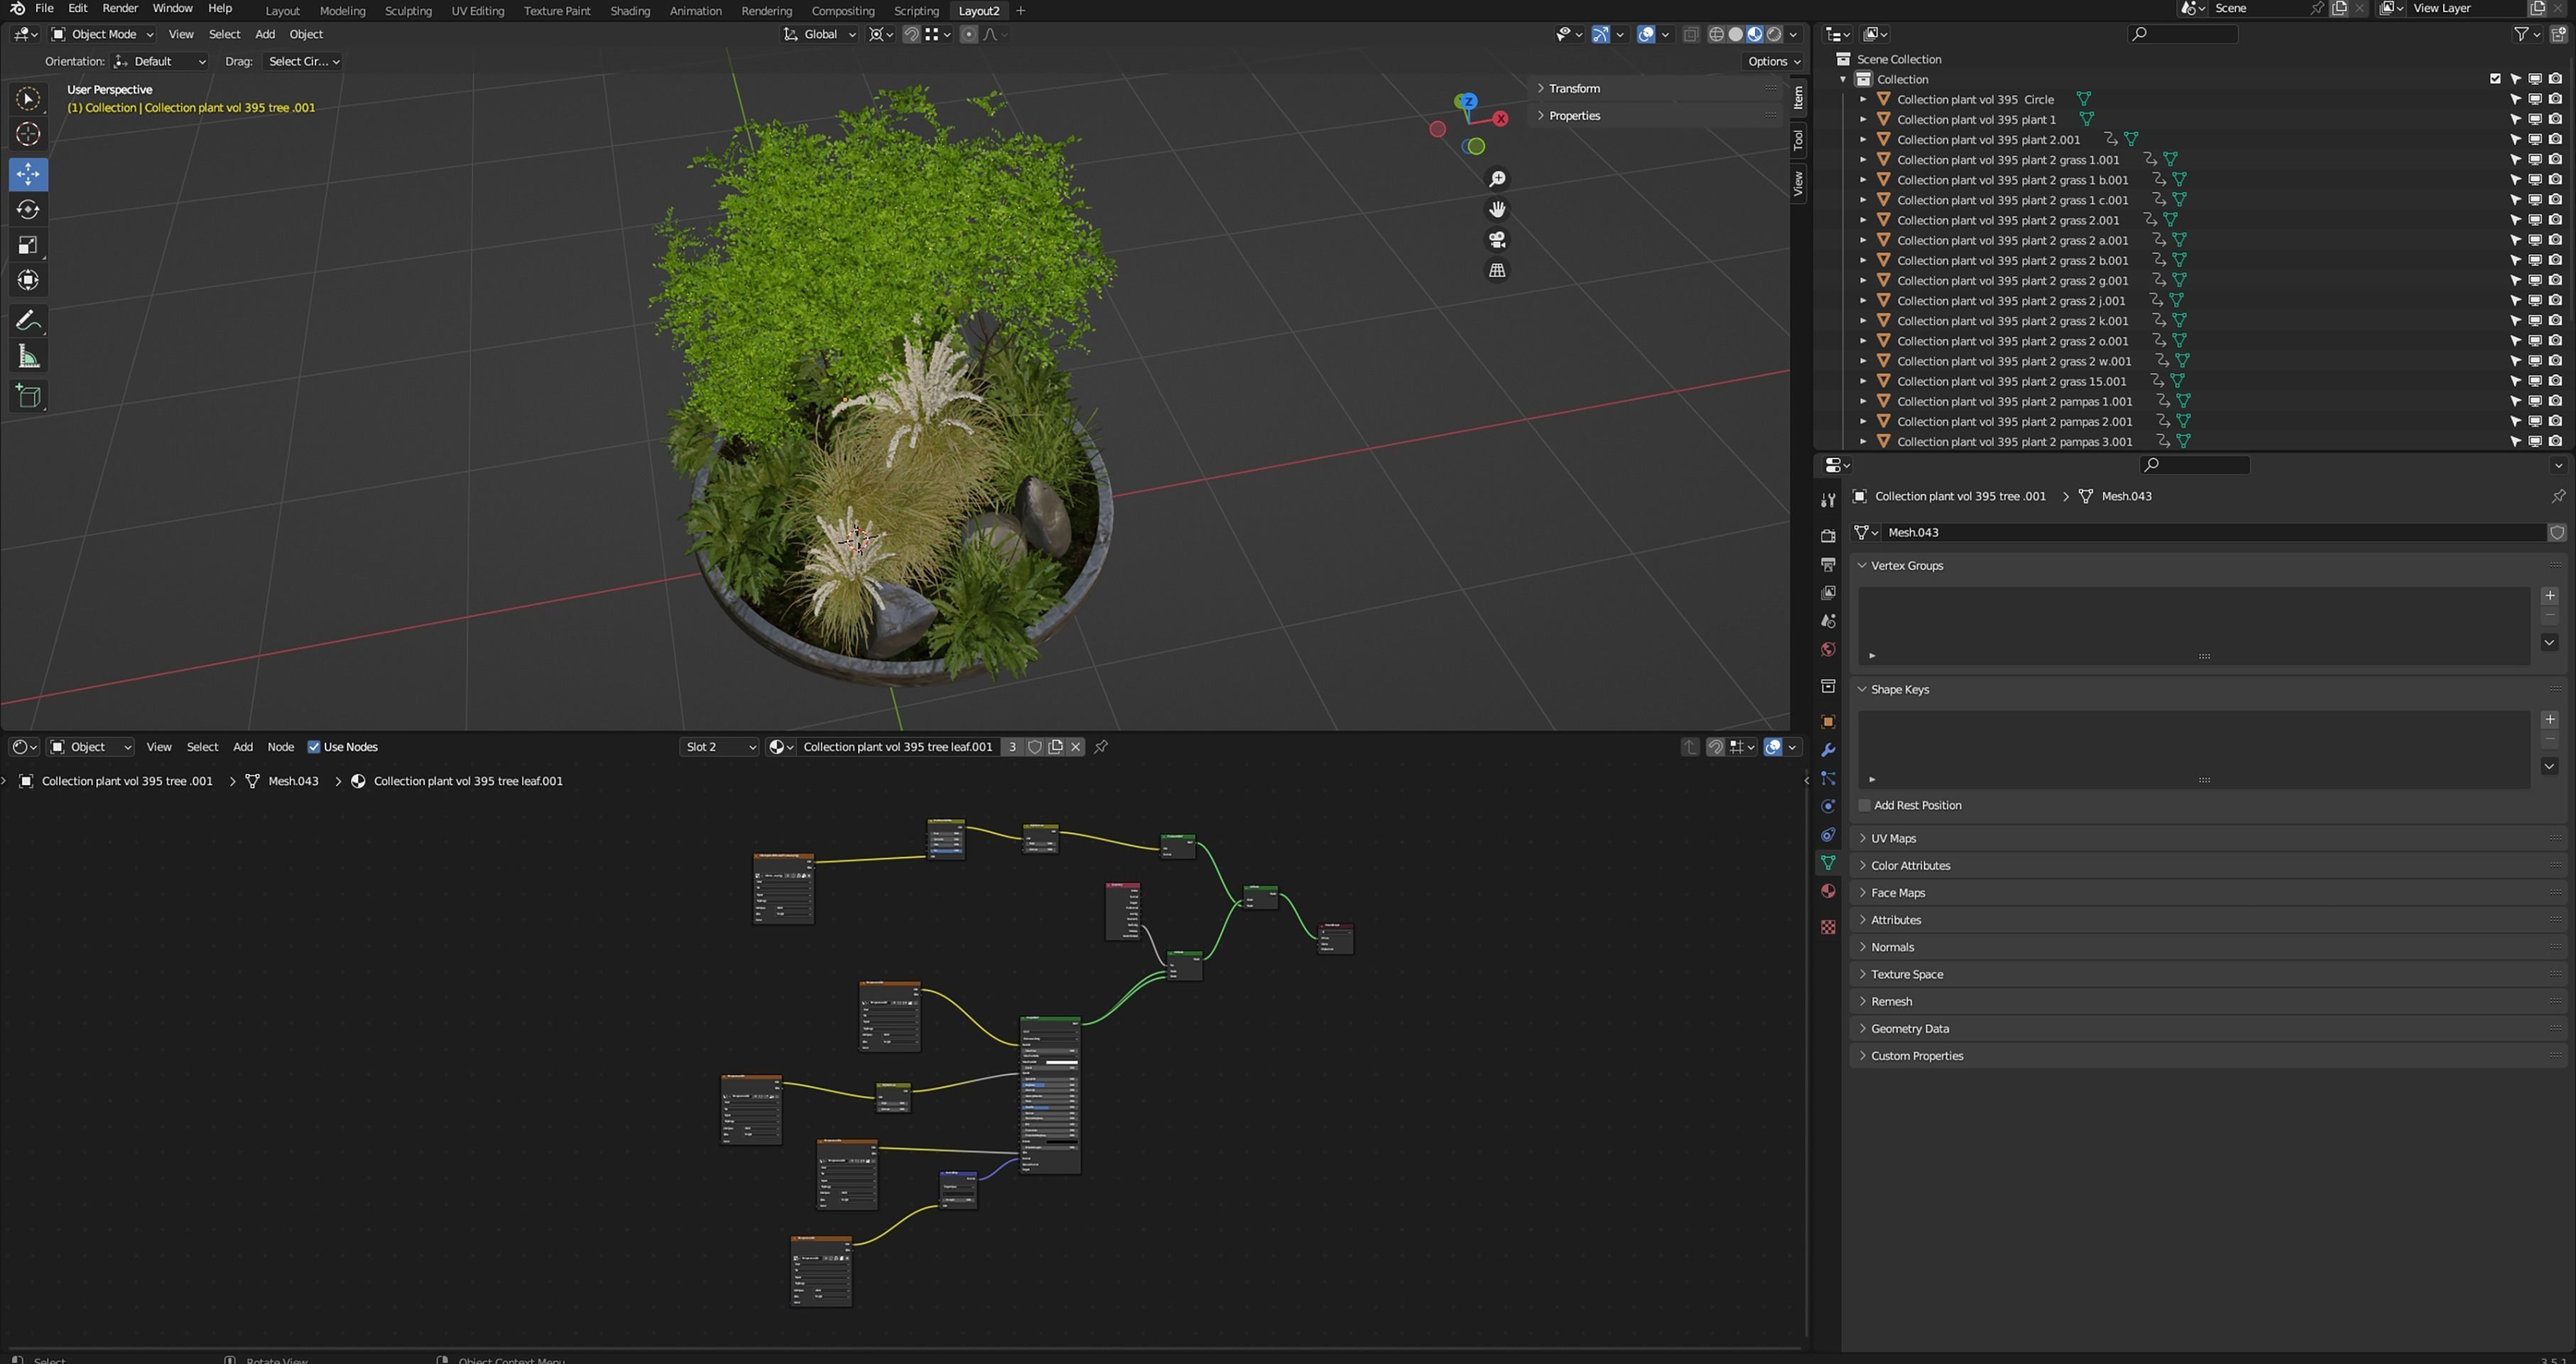Toggle camera view gizmo icon
Viewport: 2576px width, 1364px height.
point(1497,240)
